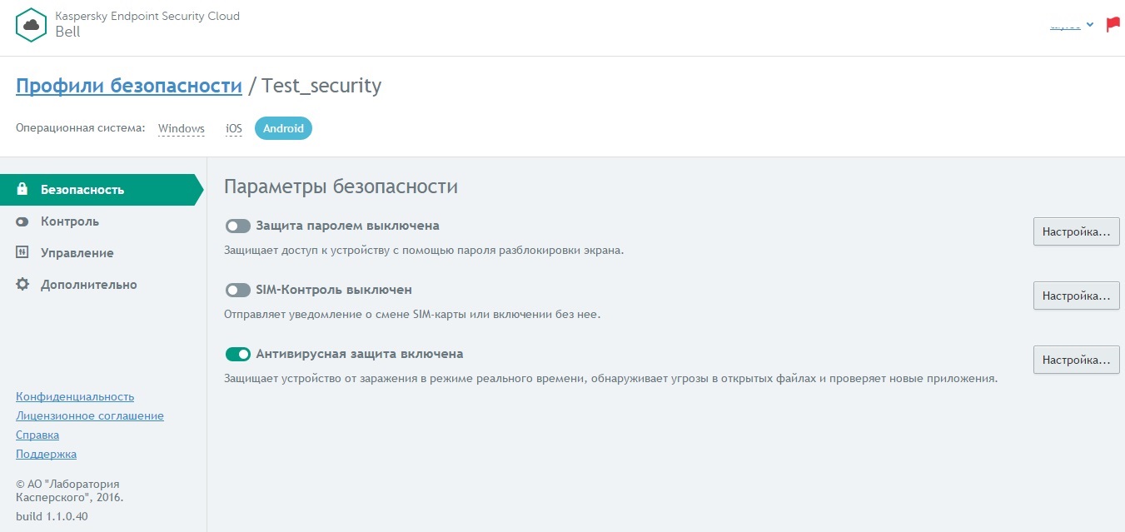Select the iOS operating system tab
The height and width of the screenshot is (532, 1125).
[x=234, y=128]
